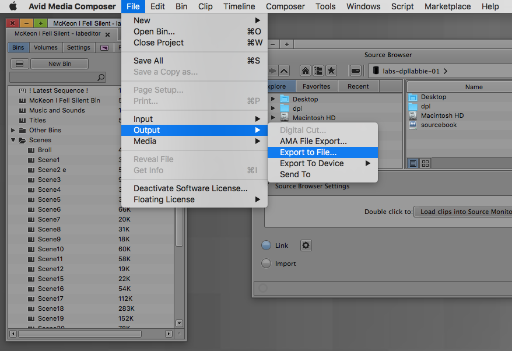Expand the Other Bins folder
Screen dimensions: 512x351
[13, 130]
